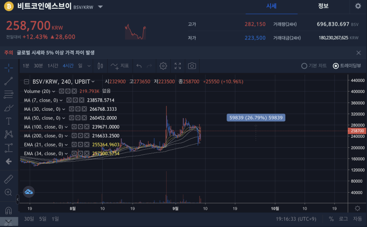Toggle the magnet mode icon
Viewport: 367px width, 227px height.
coord(8,211)
